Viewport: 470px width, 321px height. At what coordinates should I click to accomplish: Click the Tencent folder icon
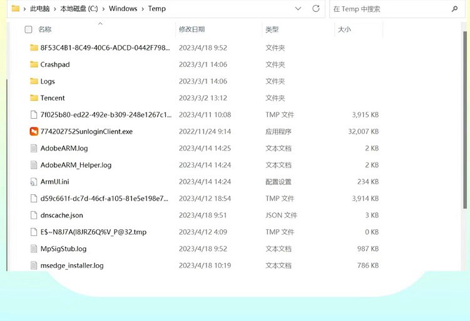34,98
